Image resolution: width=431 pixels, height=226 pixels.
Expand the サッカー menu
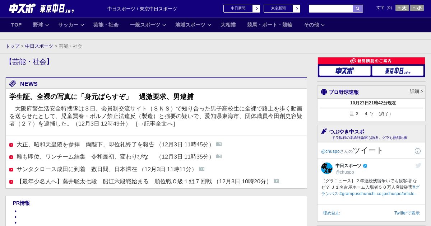(71, 25)
